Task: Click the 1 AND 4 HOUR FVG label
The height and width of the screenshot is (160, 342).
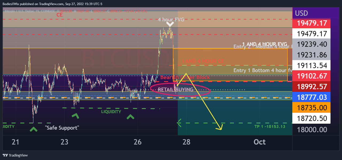Action: 265,44
